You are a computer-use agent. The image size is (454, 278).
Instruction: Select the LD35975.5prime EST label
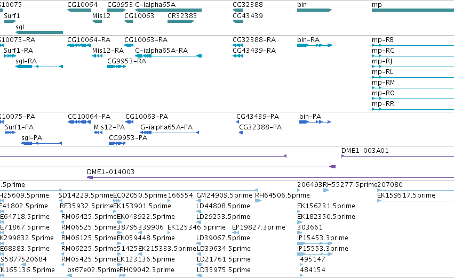(x=224, y=270)
